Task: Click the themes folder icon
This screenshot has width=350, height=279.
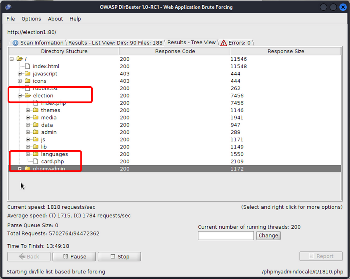Action: (x=36, y=110)
